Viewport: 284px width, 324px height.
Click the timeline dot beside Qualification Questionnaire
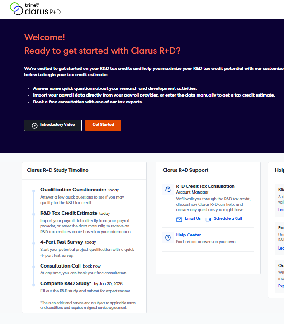33,191
